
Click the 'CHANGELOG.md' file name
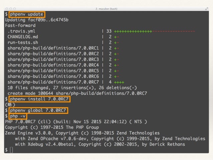point(23,37)
